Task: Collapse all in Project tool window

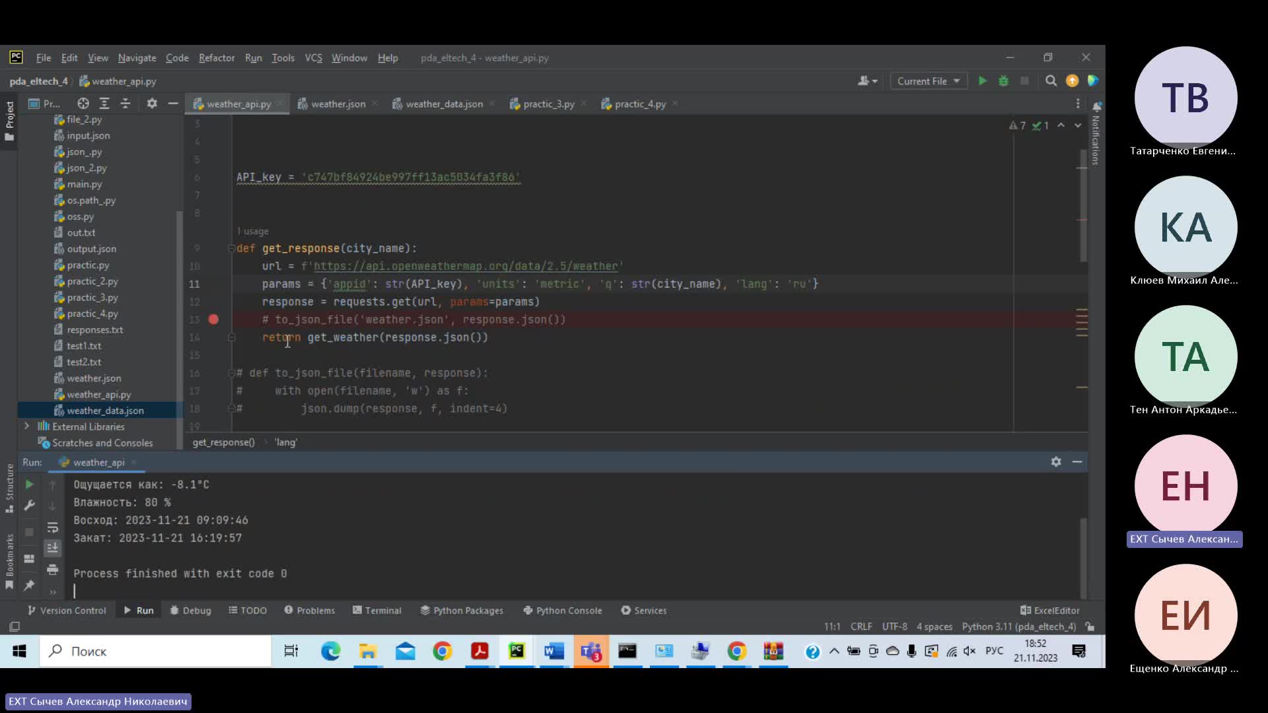Action: coord(125,104)
